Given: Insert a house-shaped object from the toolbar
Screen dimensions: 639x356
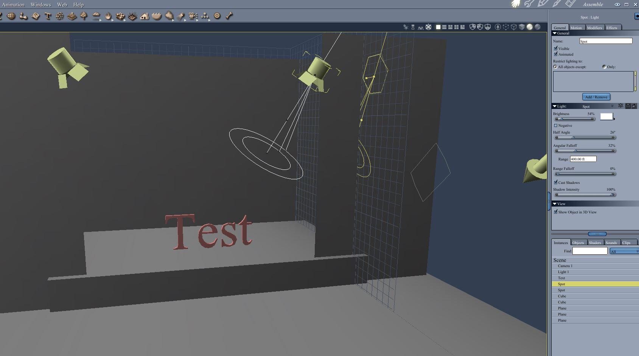Looking at the screenshot, I should (x=144, y=16).
